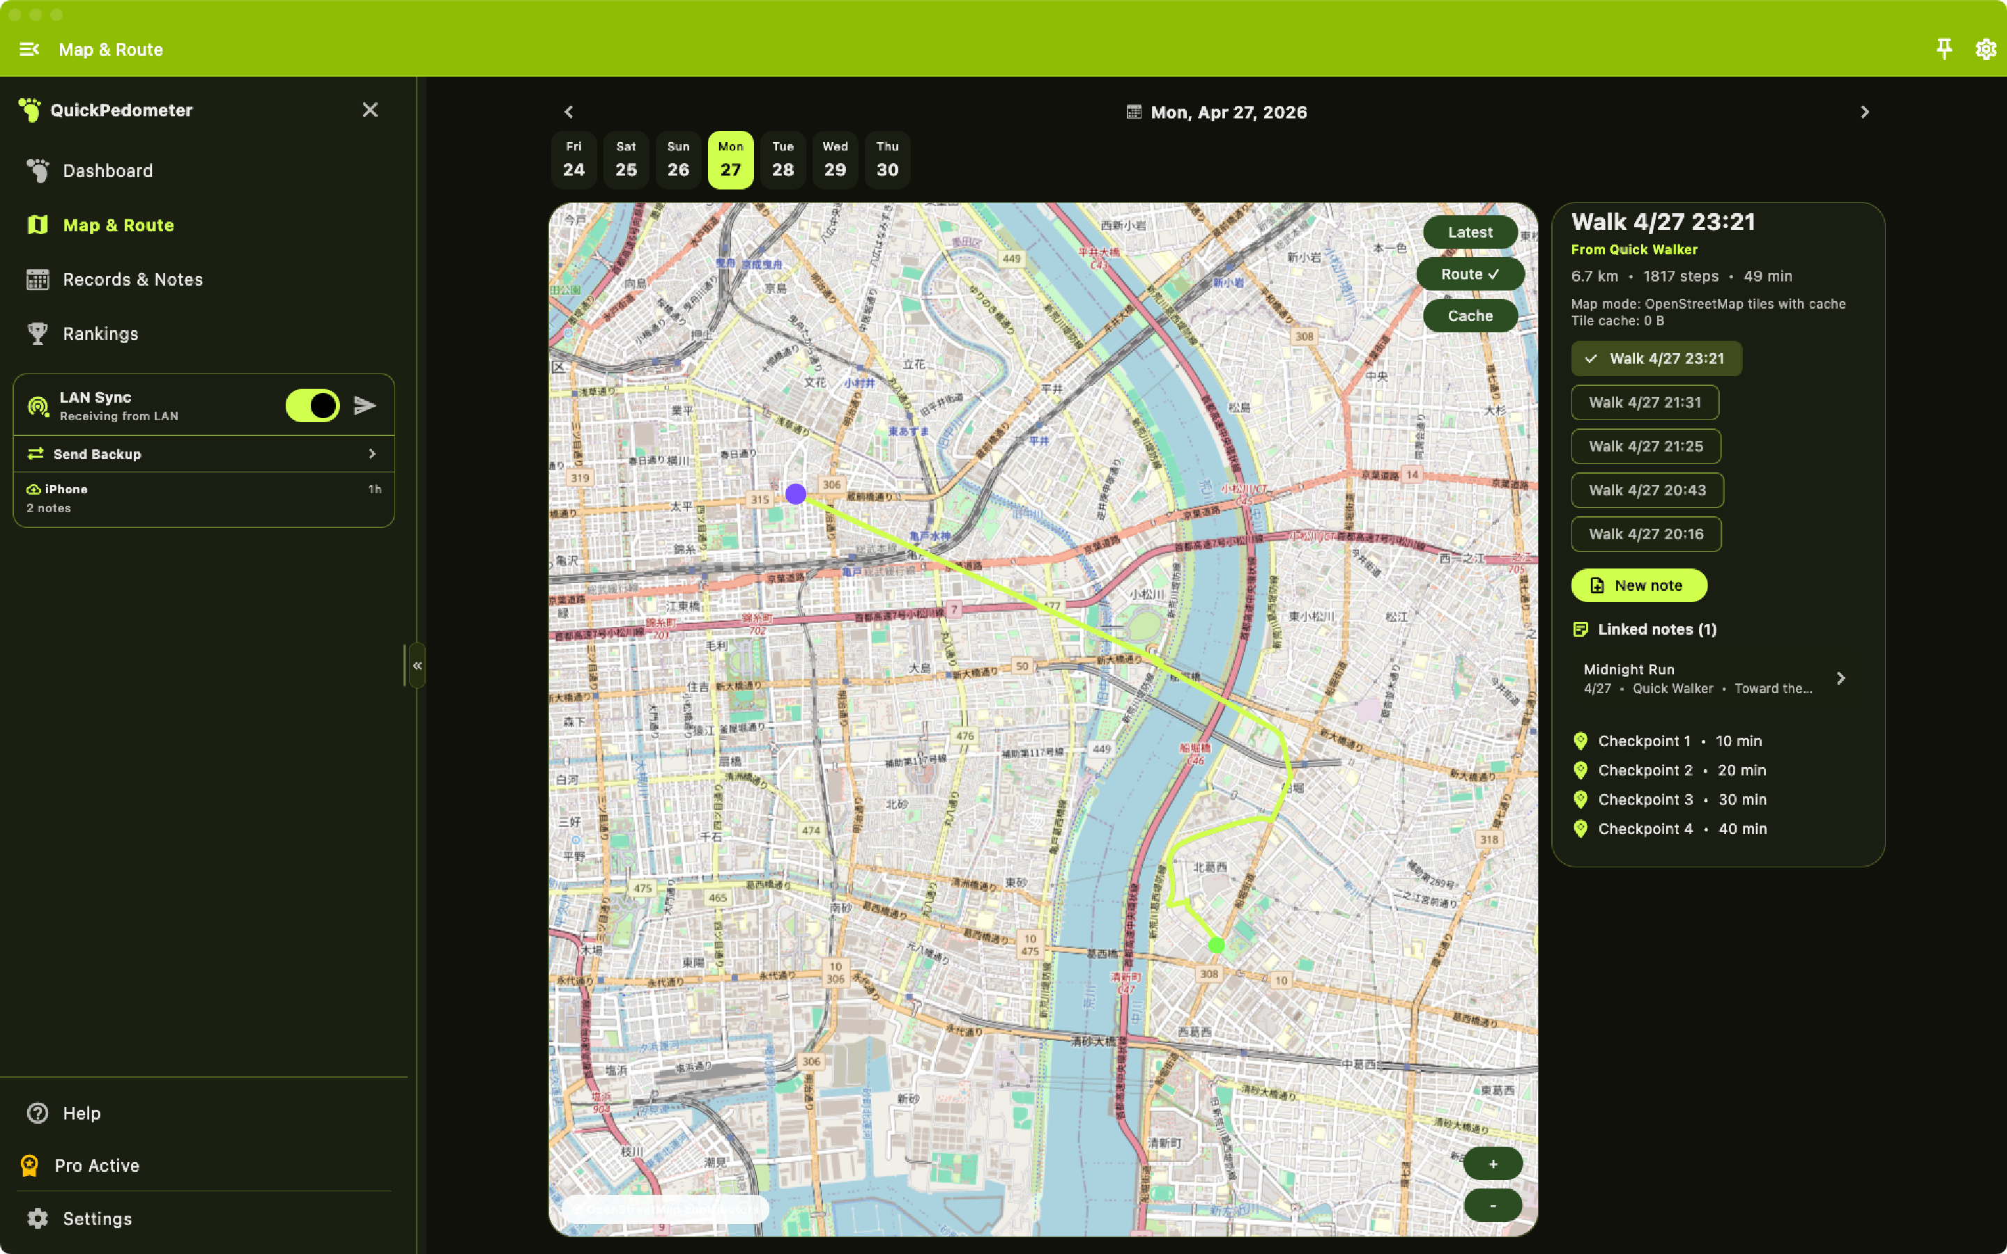Create a New note
Screen dimensions: 2007x1254
point(1639,585)
